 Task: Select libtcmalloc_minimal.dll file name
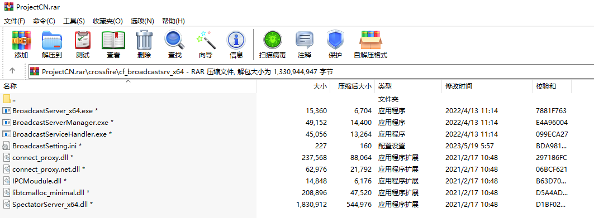click(x=51, y=193)
